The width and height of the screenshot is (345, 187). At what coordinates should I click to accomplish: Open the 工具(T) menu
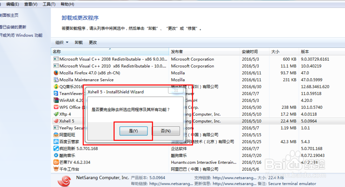tap(49, 4)
